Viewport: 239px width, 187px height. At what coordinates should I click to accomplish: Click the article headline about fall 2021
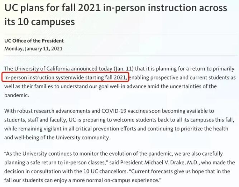pyautogui.click(x=116, y=15)
